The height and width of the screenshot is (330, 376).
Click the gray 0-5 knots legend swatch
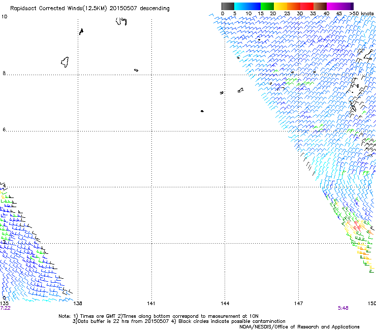point(228,6)
